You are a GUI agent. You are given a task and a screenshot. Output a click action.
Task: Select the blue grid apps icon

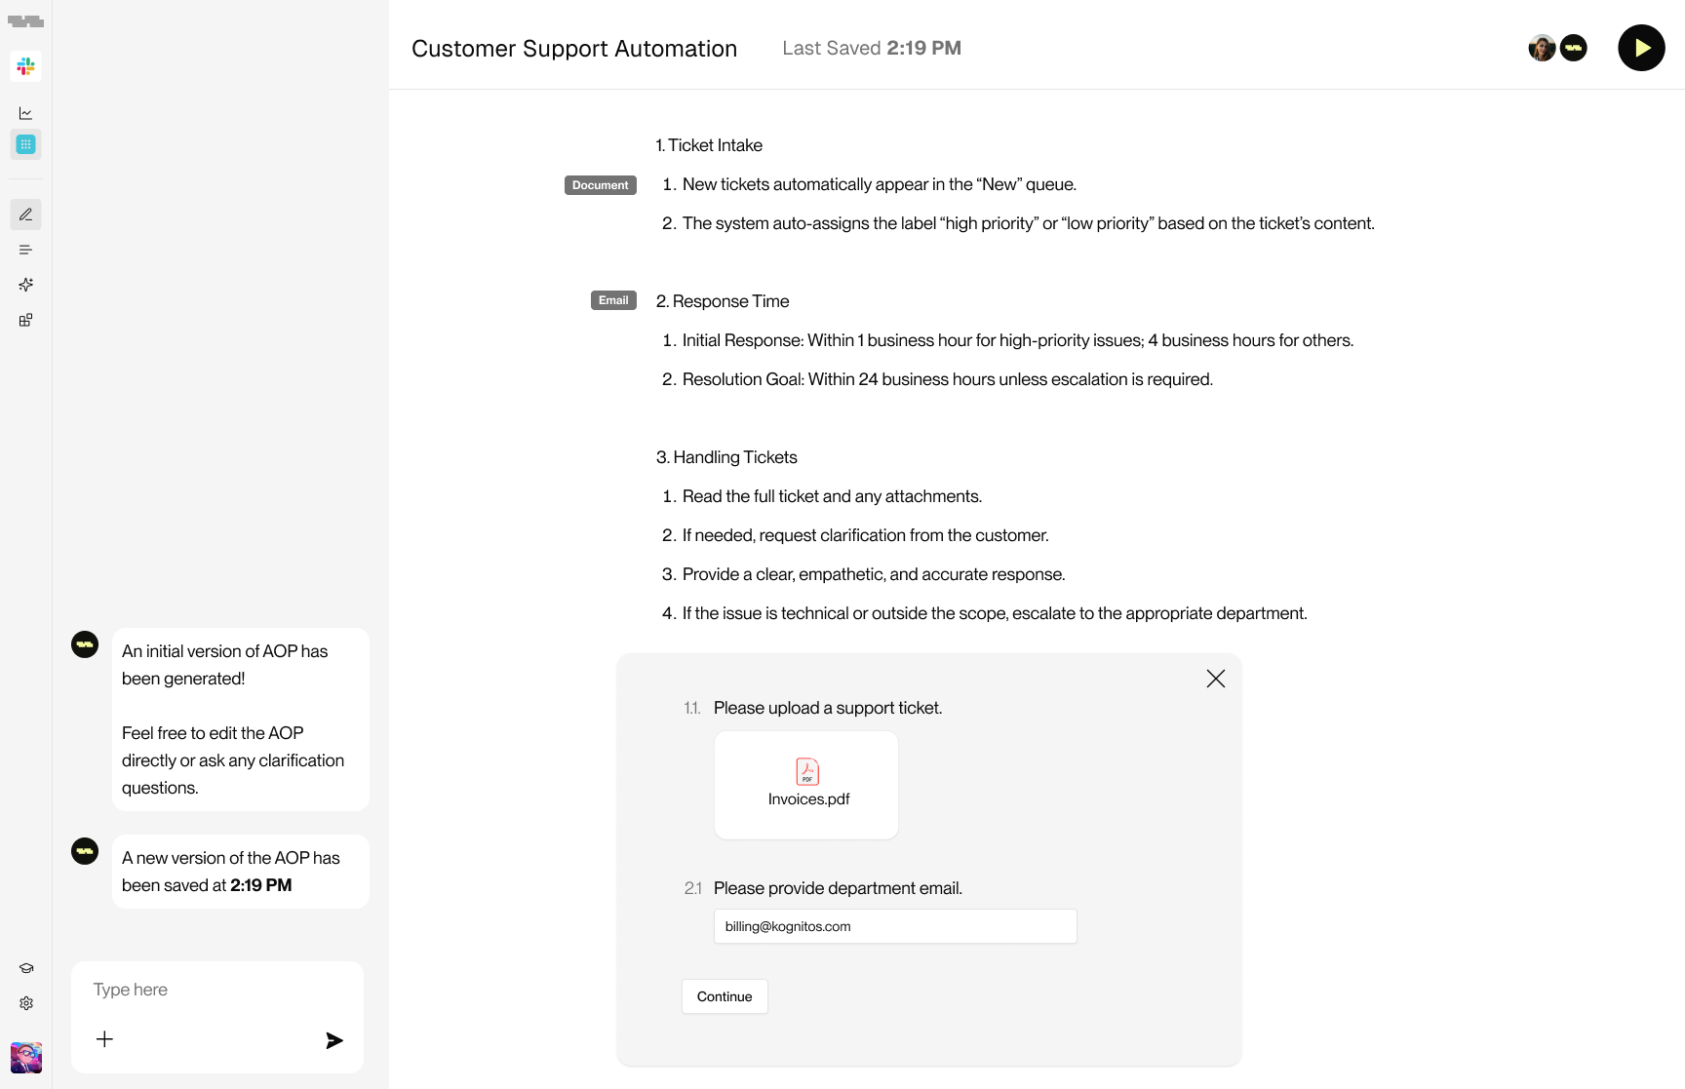26,144
